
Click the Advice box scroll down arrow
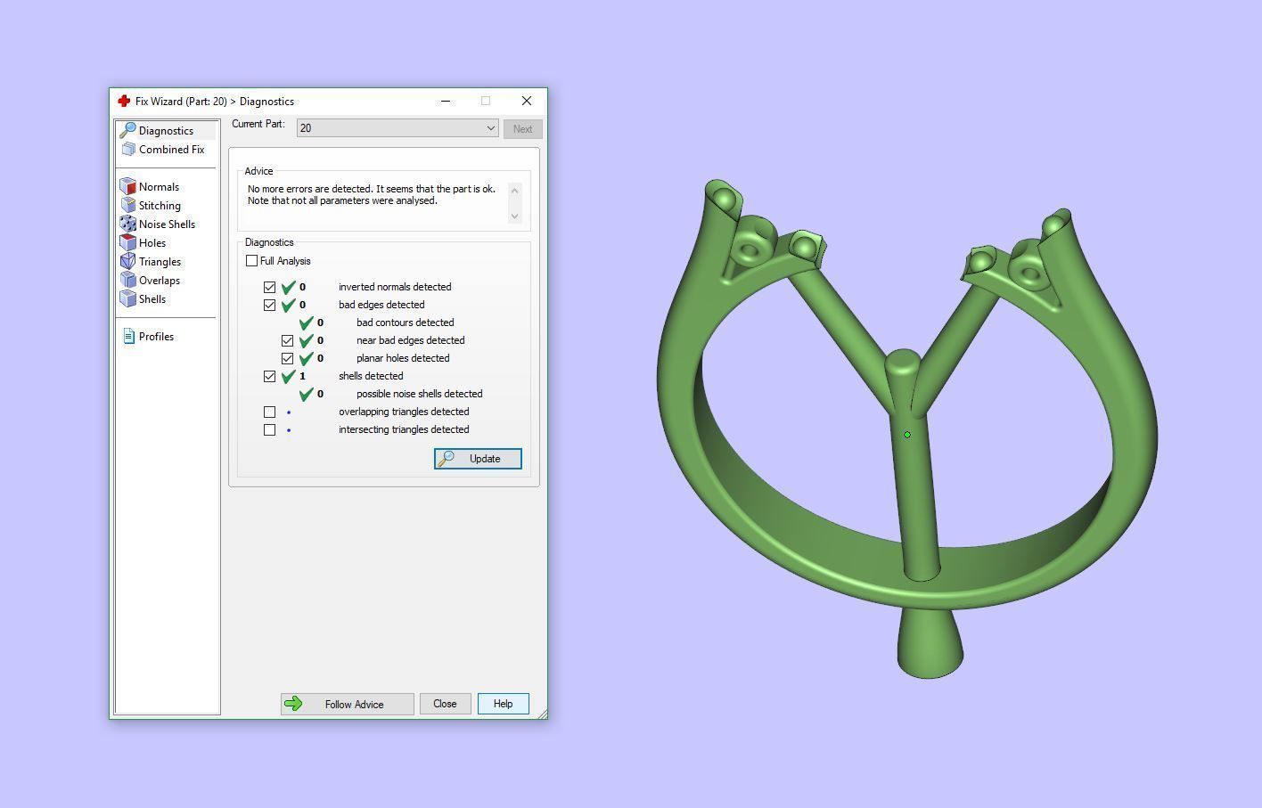(514, 216)
